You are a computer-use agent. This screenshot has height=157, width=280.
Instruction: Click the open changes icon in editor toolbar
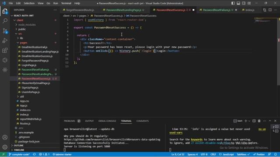click(264, 10)
